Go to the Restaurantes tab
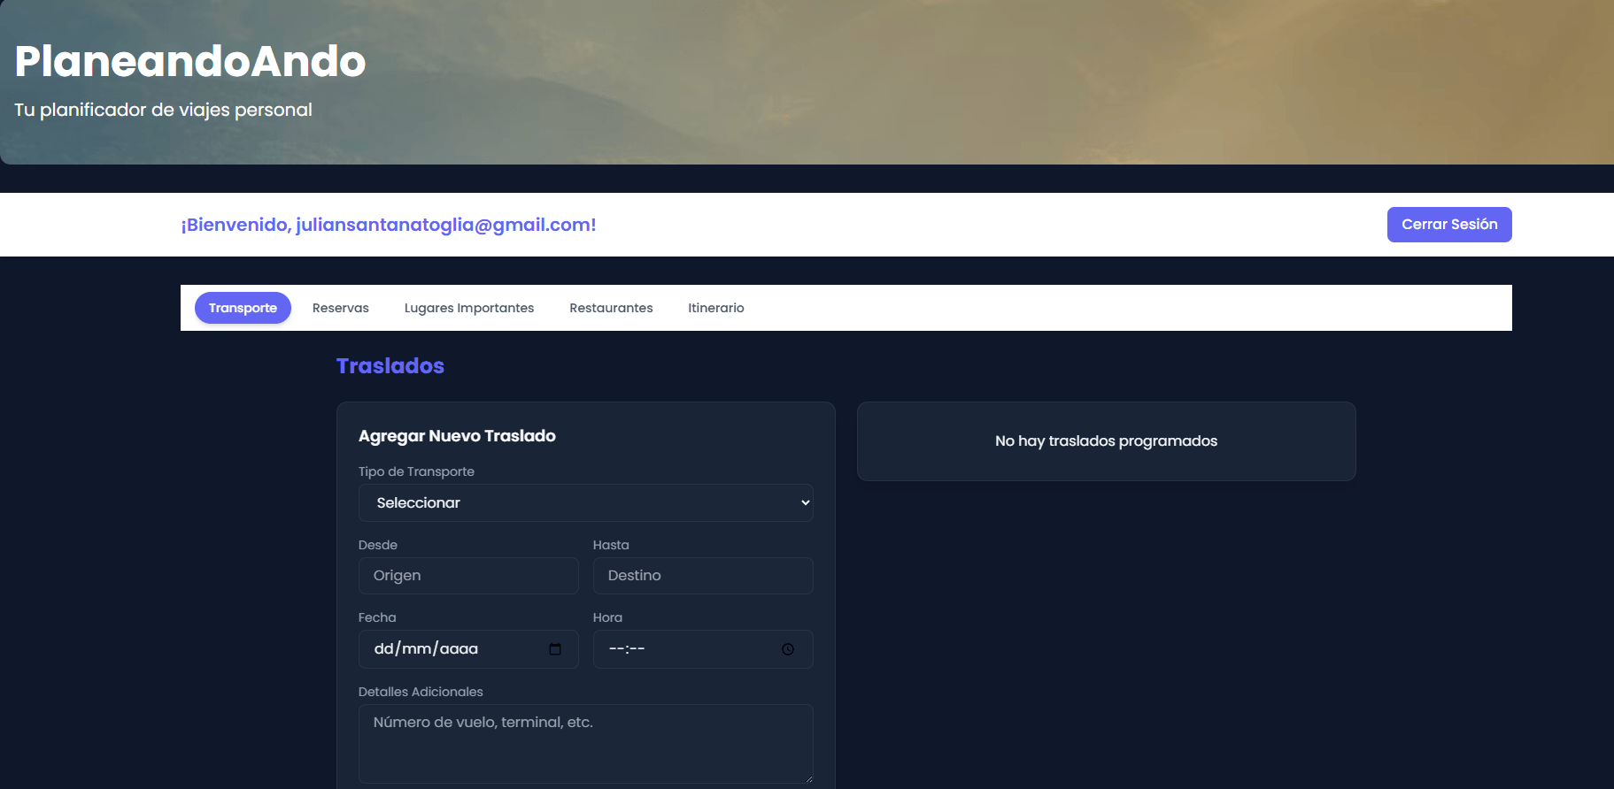1614x789 pixels. (x=611, y=308)
